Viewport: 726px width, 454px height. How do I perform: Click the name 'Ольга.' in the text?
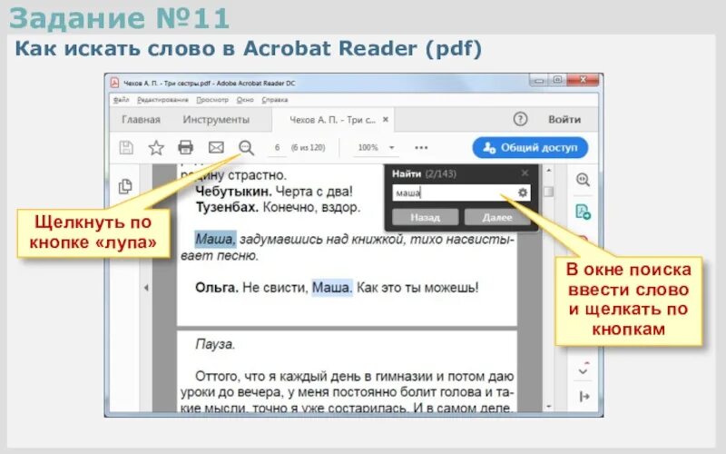point(217,288)
